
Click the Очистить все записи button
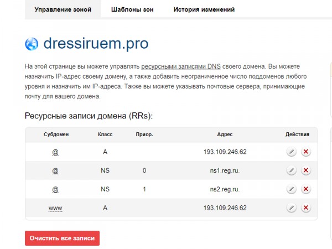coord(62,238)
